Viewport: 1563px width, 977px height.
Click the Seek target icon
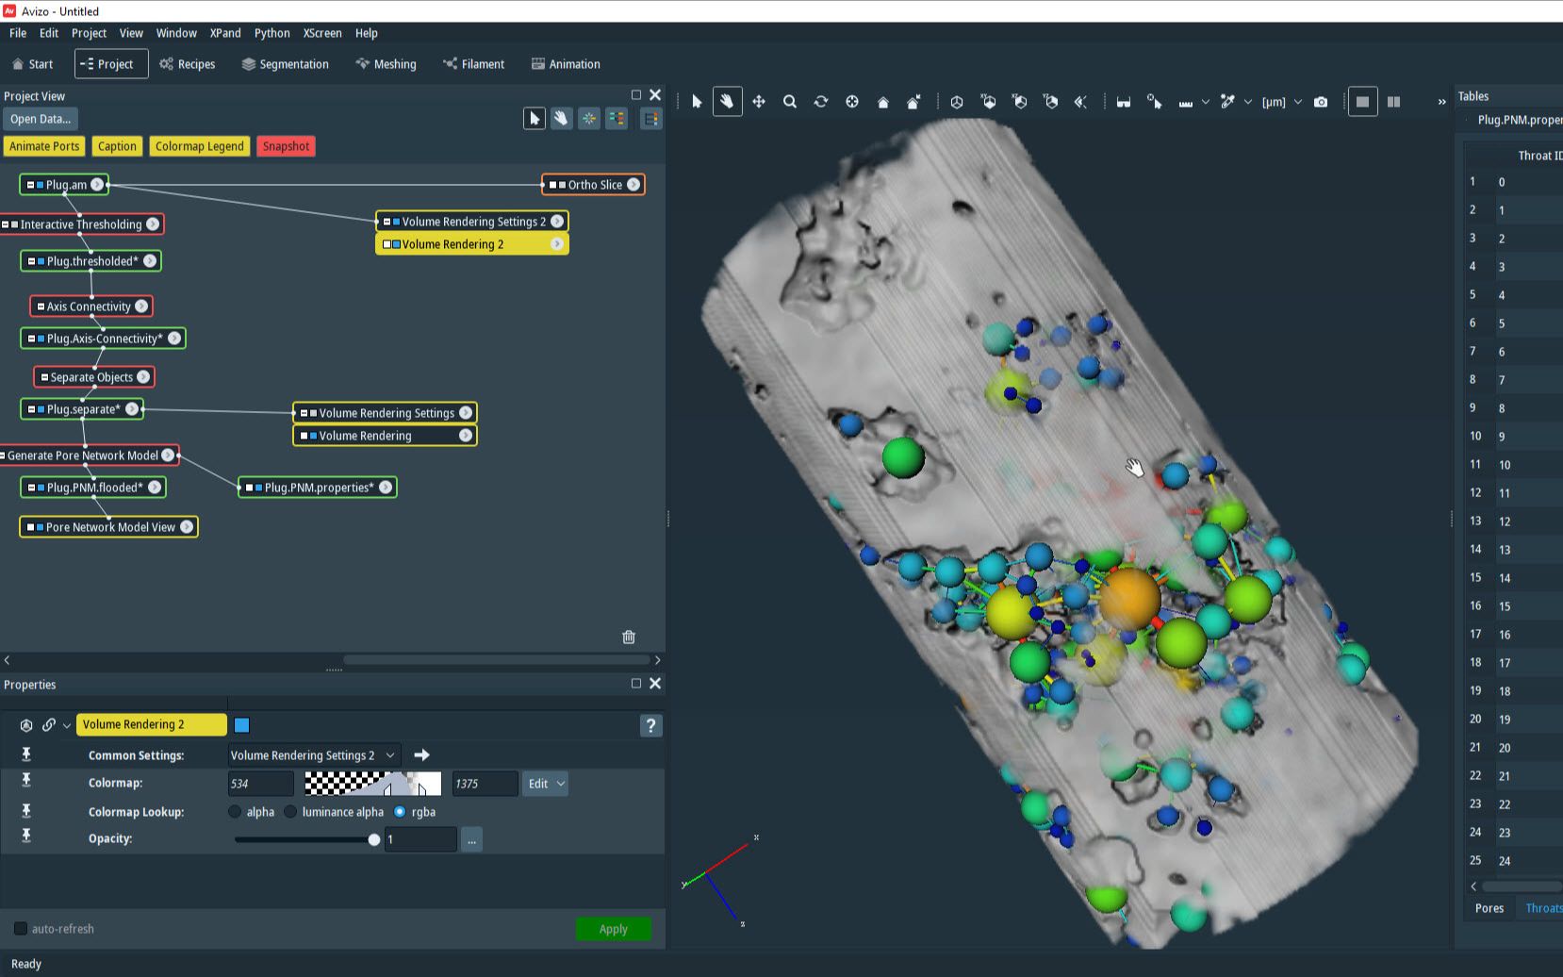click(x=852, y=102)
